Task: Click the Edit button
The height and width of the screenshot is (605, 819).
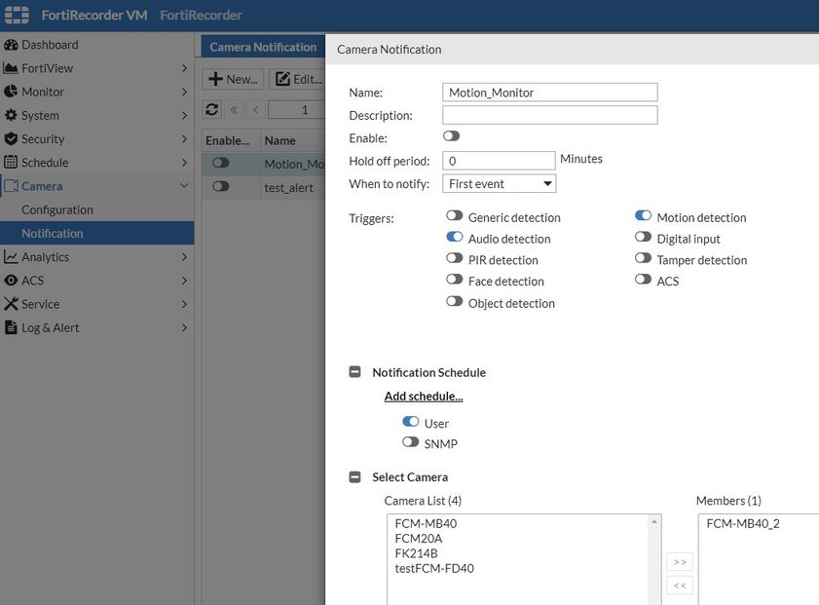Action: point(298,79)
